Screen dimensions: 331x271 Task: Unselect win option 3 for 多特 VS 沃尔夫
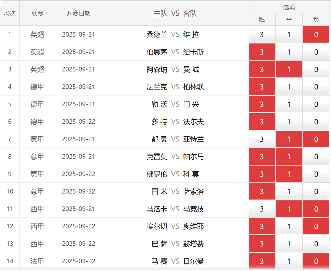(x=262, y=122)
